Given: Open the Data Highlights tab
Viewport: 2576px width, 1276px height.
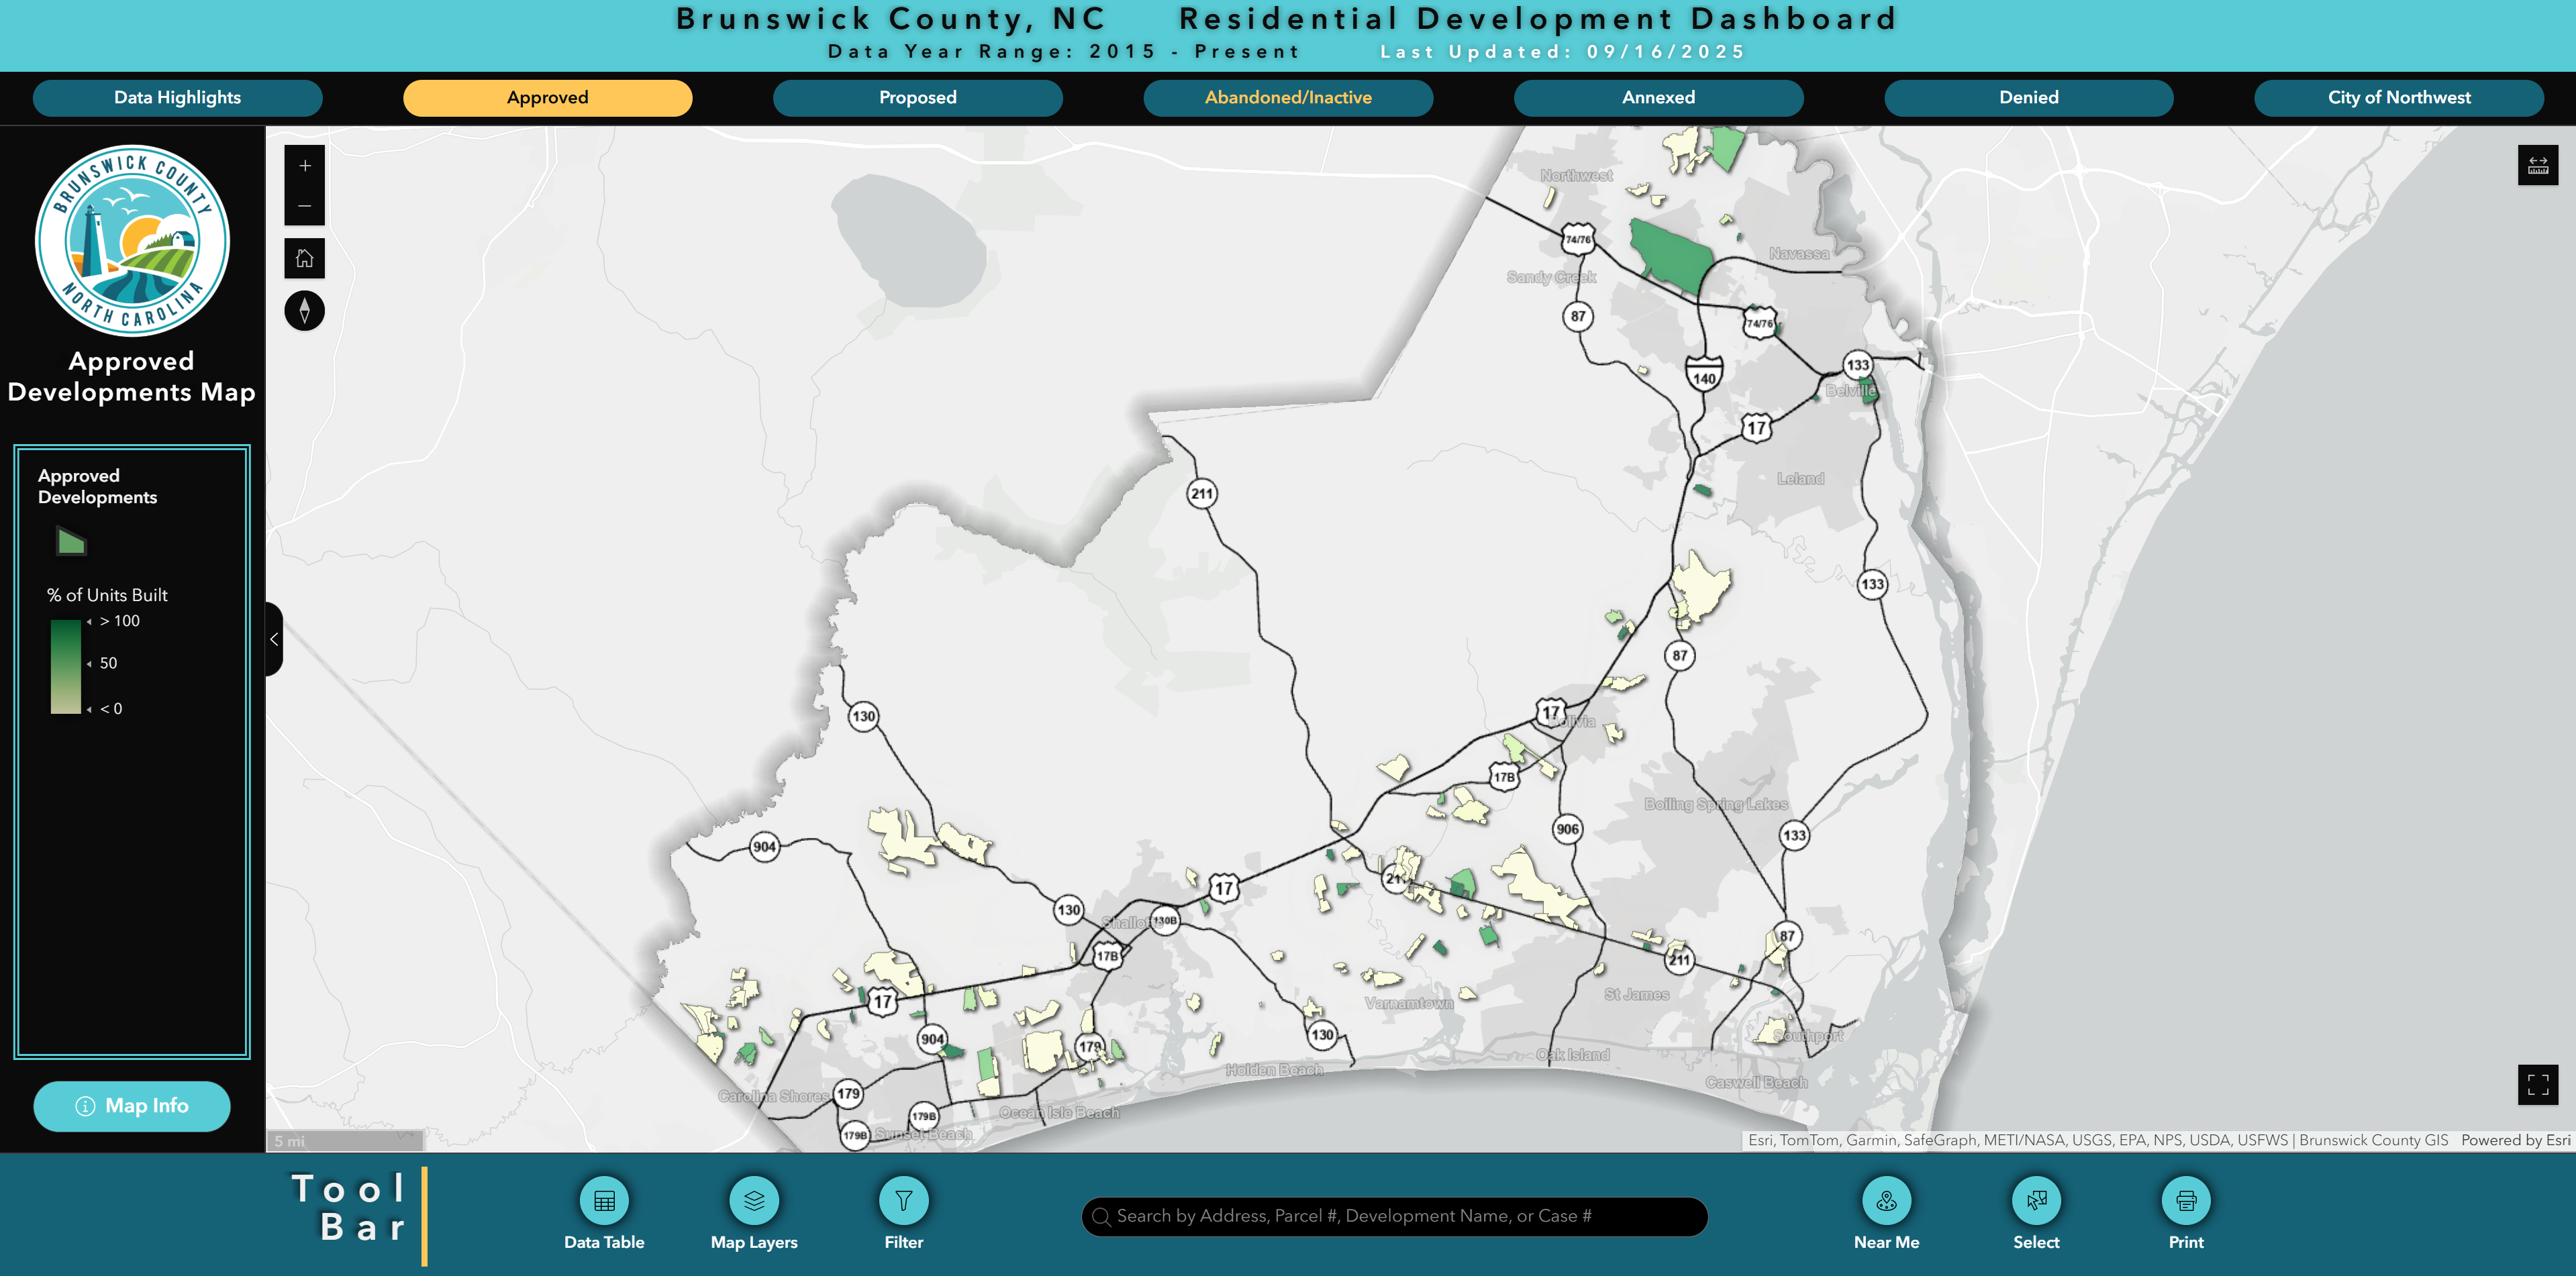Looking at the screenshot, I should point(177,97).
